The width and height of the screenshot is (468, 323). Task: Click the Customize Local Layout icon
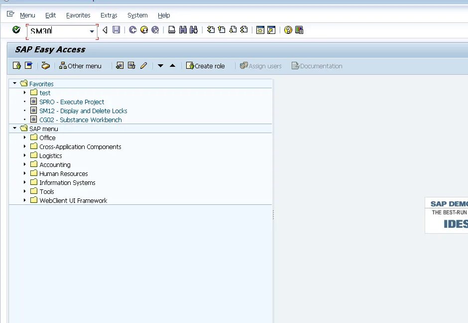click(299, 30)
